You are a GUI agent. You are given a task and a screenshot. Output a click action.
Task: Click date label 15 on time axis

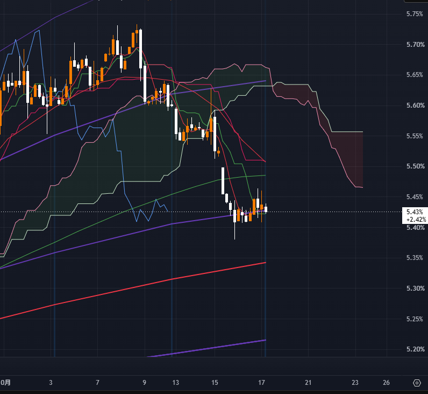215,383
